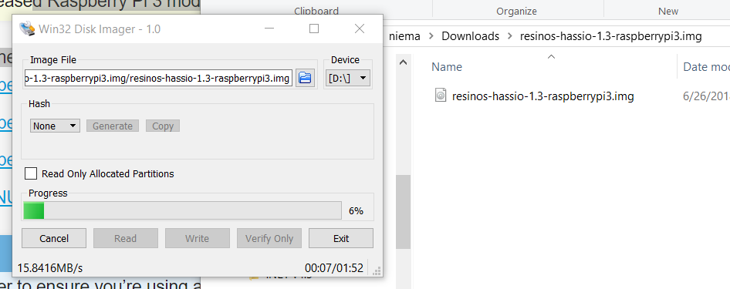
Task: Click the window resize grip in status bar
Action: [x=377, y=271]
